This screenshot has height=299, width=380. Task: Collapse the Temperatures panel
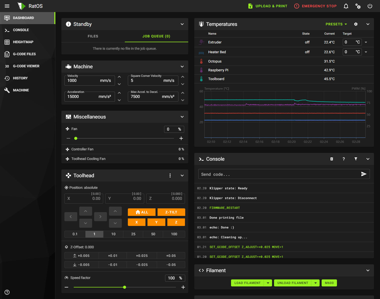point(368,24)
